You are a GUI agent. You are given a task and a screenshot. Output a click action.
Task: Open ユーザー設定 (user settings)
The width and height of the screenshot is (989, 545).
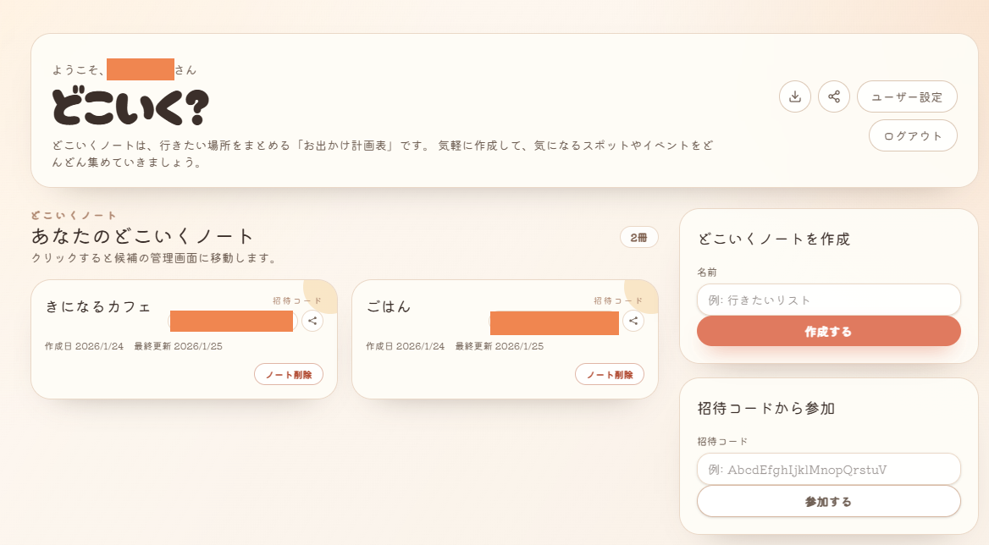pos(907,96)
